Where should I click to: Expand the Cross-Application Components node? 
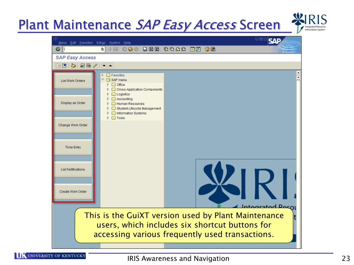click(108, 89)
